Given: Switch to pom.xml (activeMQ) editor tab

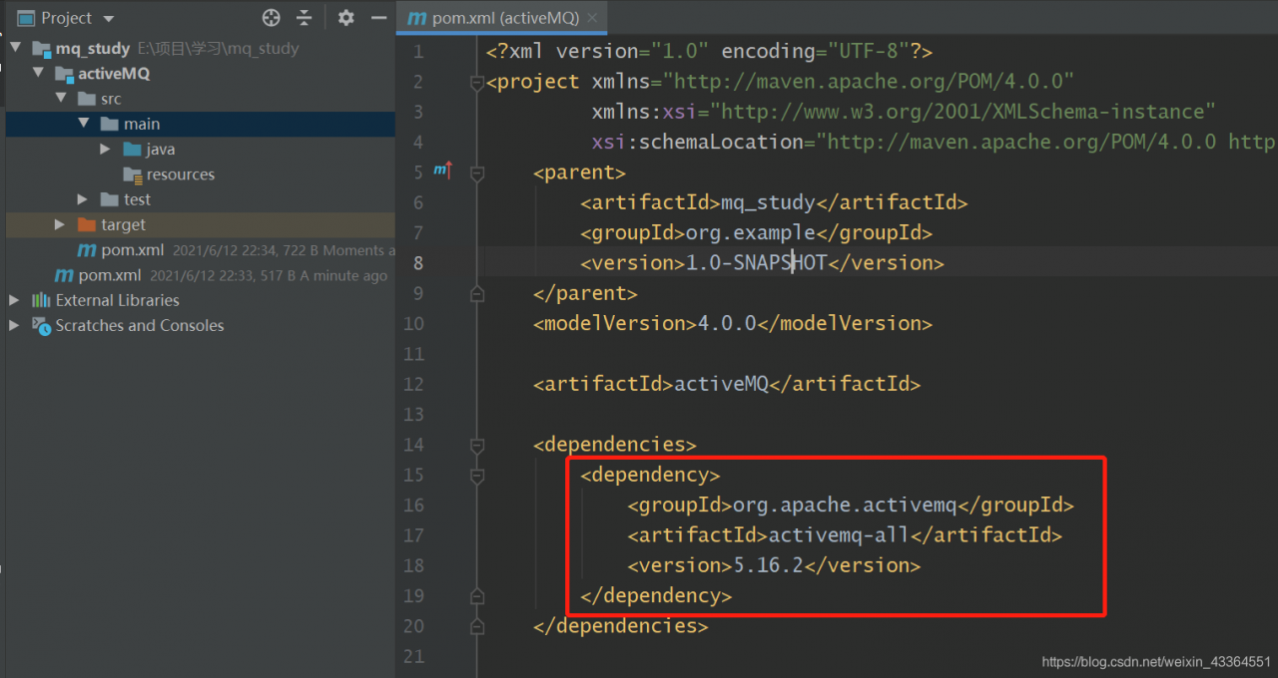Looking at the screenshot, I should (x=501, y=18).
